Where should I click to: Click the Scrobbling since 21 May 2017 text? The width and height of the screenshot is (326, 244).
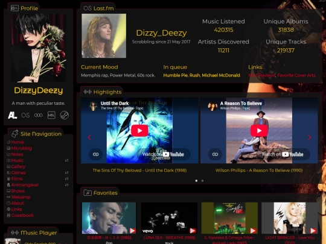coord(161,42)
